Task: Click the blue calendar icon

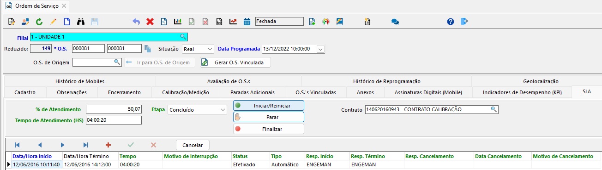Action: click(247, 22)
